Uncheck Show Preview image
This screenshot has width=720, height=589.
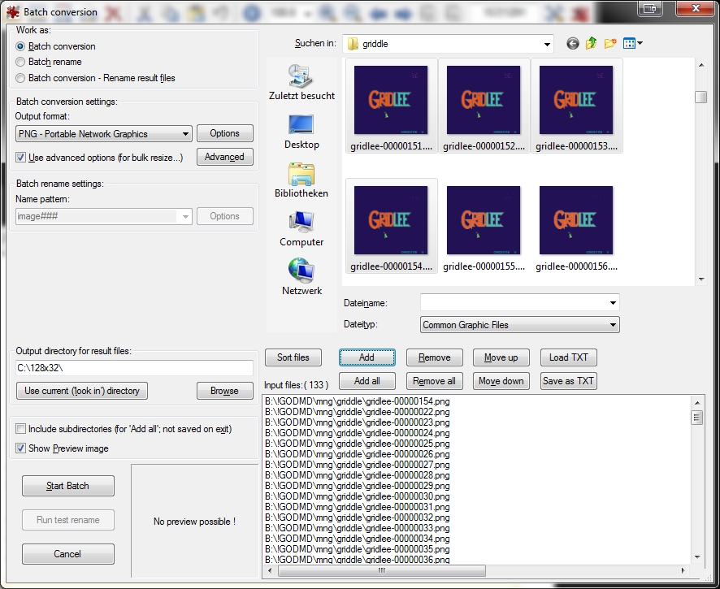21,448
